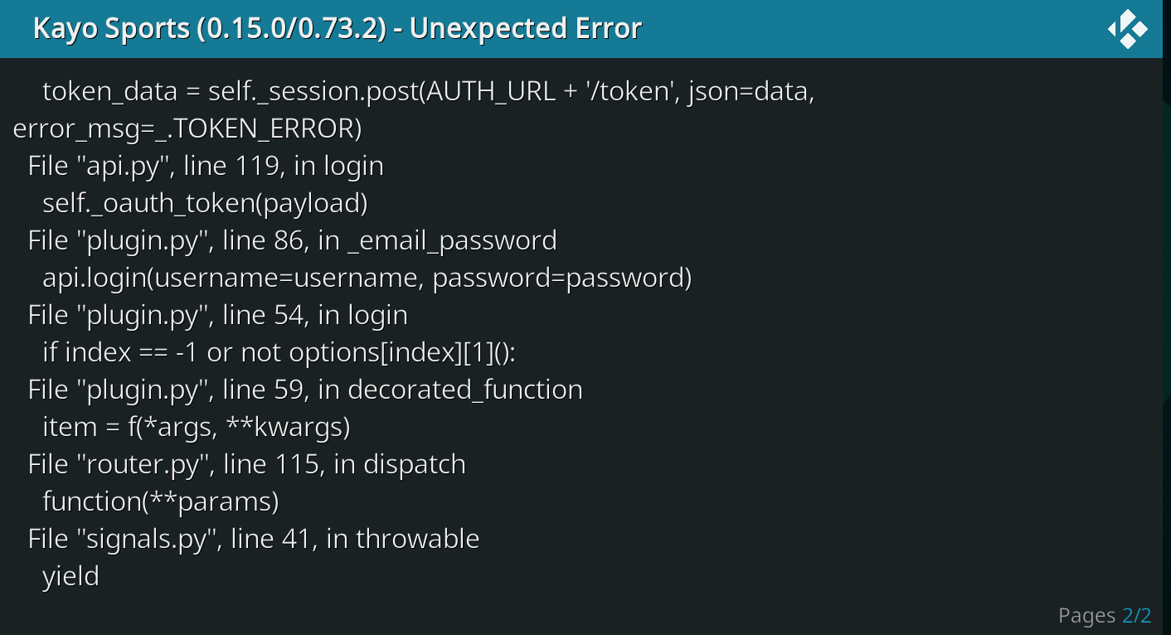Click the Pages label at bottom right
This screenshot has height=635, width=1171.
click(1087, 615)
